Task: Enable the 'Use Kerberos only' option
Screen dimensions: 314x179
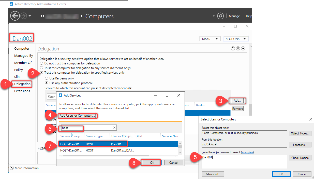Action: [x=47, y=78]
